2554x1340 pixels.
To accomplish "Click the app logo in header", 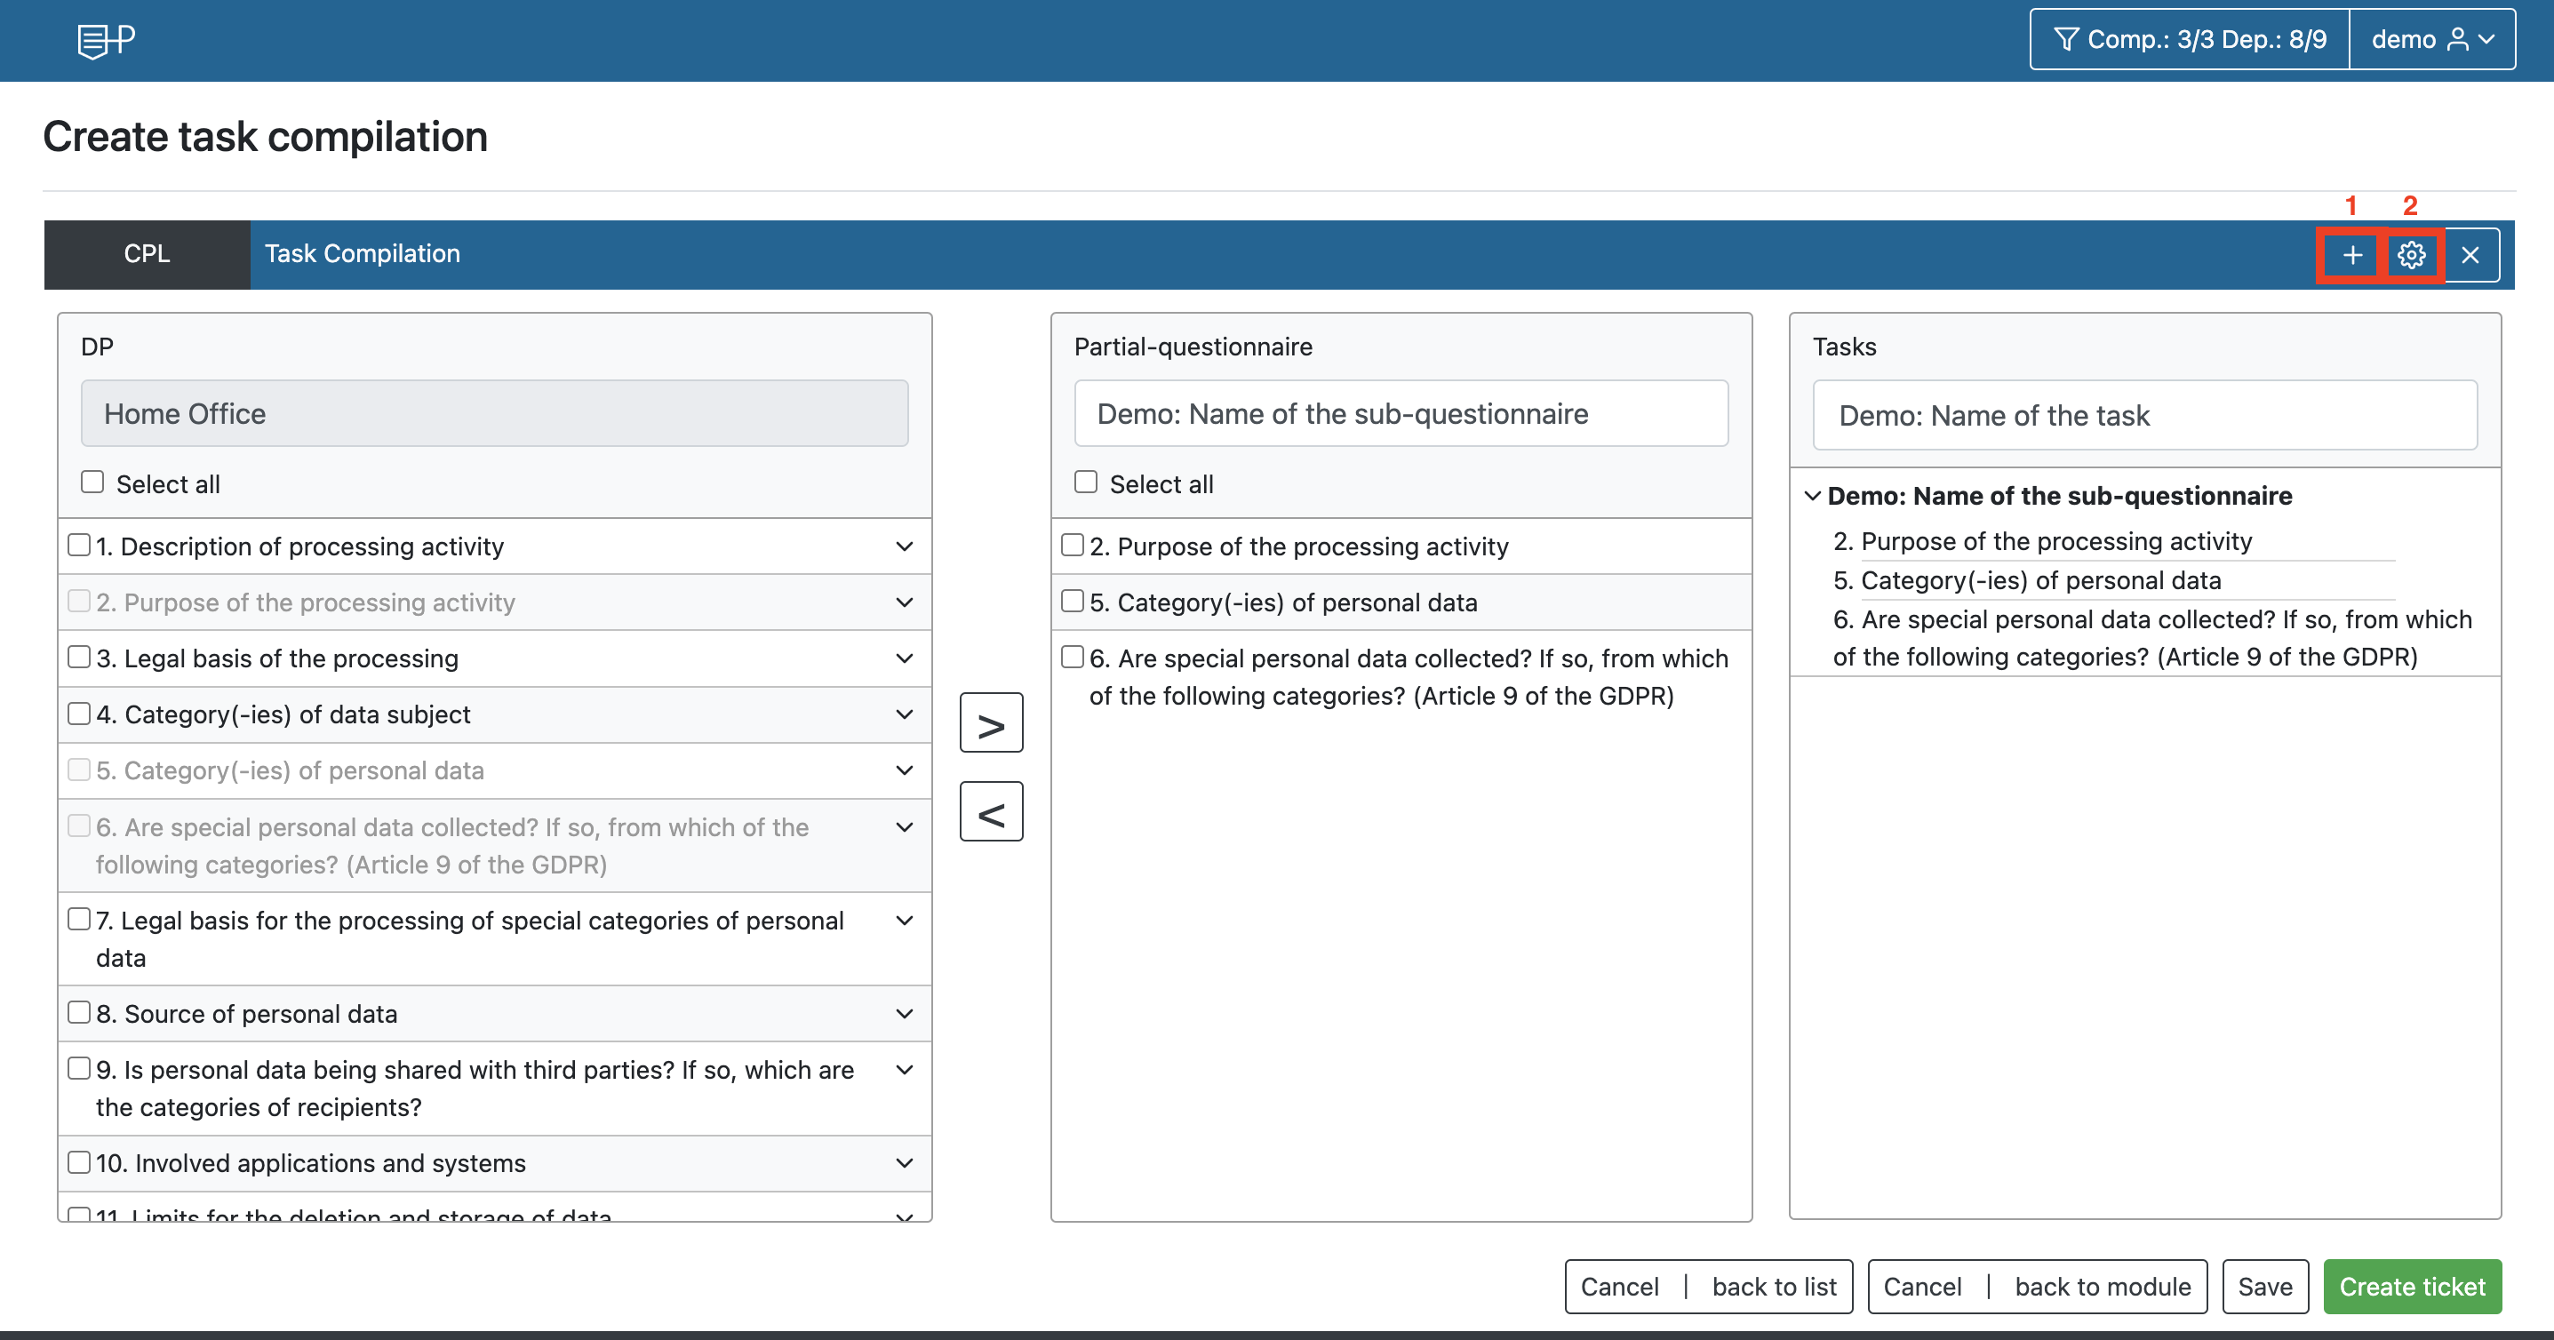I will click(x=106, y=41).
